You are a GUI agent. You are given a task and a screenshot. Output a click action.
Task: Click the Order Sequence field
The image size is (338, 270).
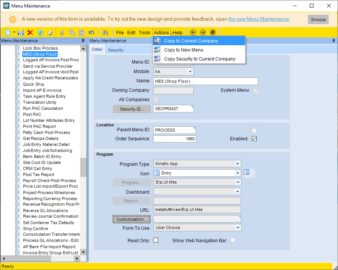[x=175, y=139]
